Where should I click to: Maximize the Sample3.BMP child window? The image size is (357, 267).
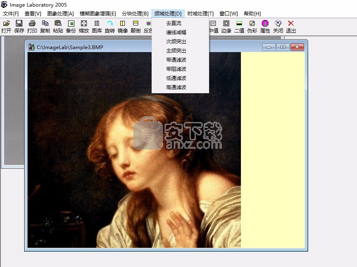(283, 47)
